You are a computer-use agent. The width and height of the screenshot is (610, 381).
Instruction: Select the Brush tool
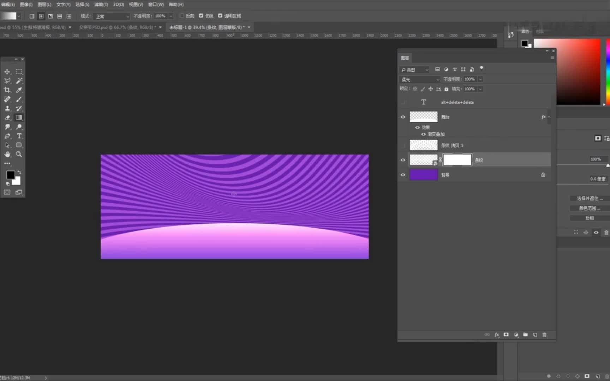[x=19, y=99]
